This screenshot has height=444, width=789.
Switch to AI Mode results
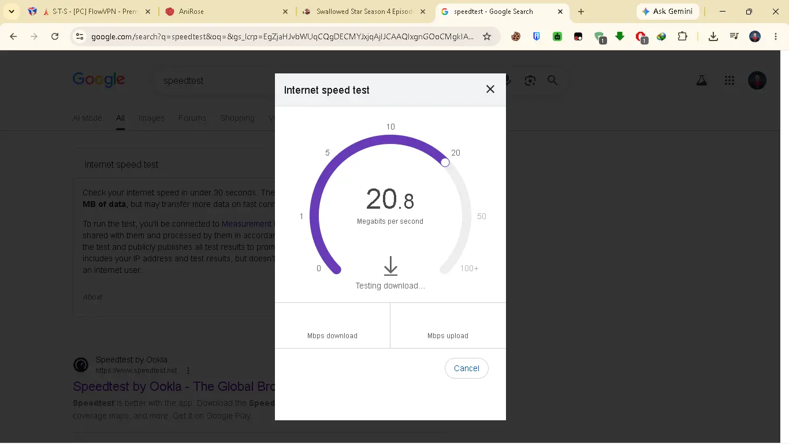click(x=87, y=118)
